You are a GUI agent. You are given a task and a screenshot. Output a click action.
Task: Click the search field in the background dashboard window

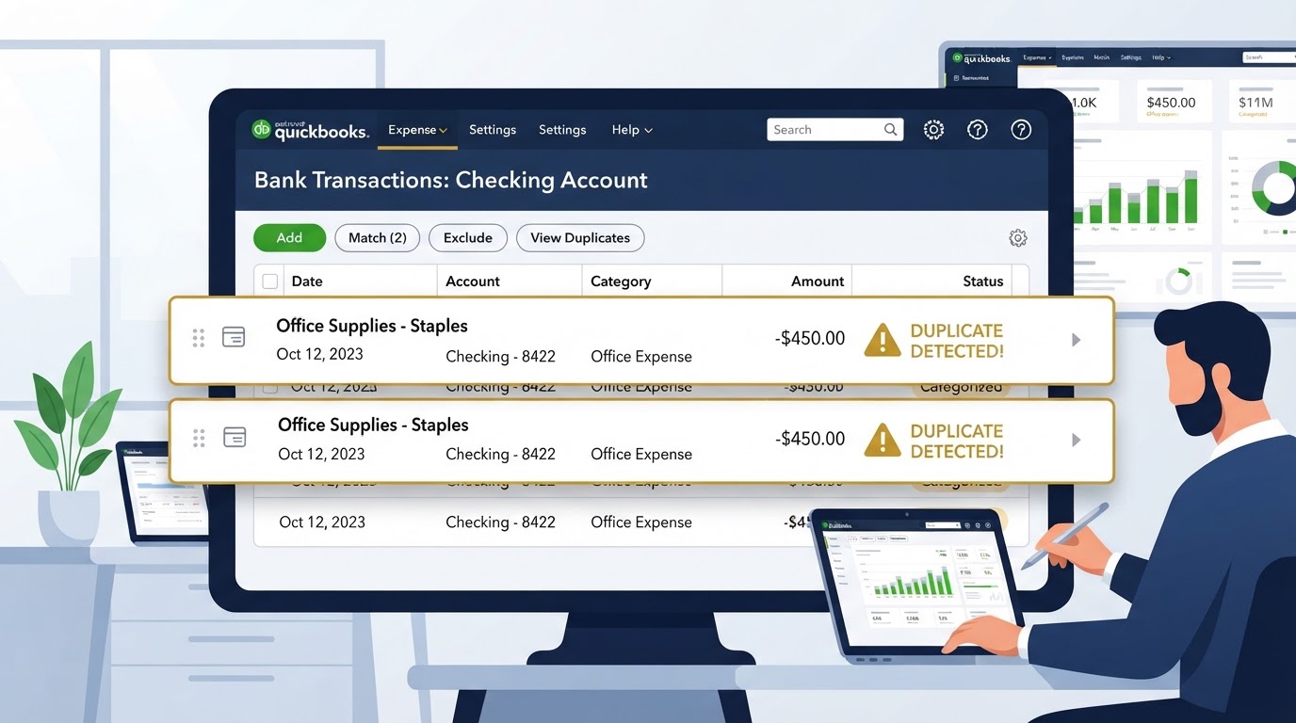coord(1269,57)
